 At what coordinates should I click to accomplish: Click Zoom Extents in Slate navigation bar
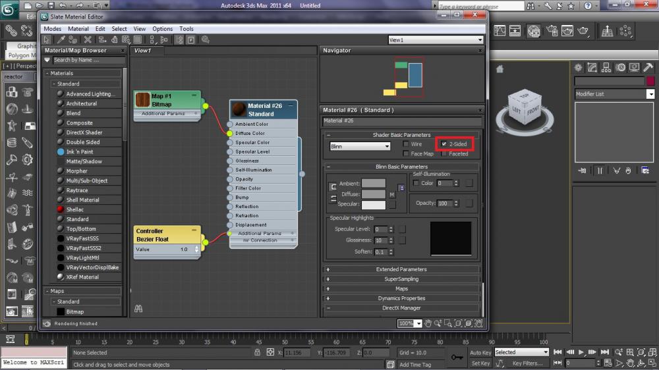pos(458,323)
